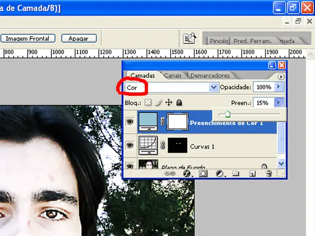Expand the Opacidade slider arrow
This screenshot has height=236, width=315.
pyautogui.click(x=279, y=87)
